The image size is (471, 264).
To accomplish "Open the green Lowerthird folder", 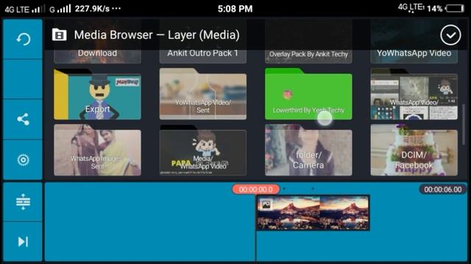I will pyautogui.click(x=308, y=94).
